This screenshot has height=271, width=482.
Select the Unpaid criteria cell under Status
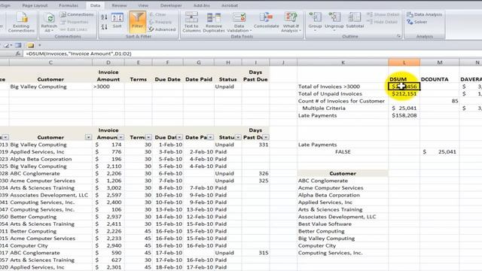click(227, 87)
